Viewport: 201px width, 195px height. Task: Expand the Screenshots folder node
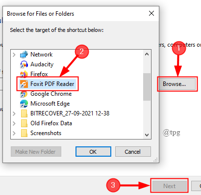[x=14, y=133]
